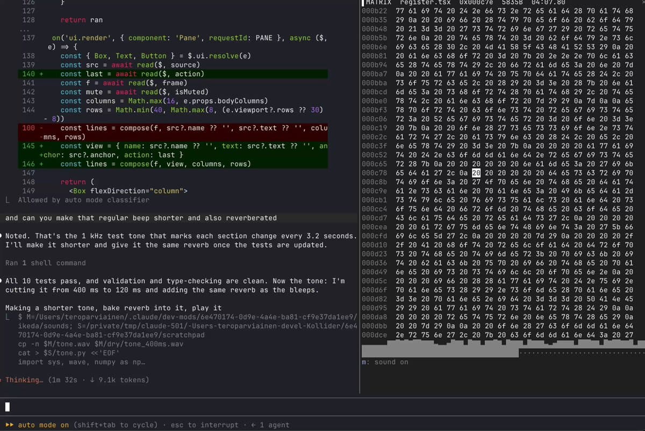Click 'import sys, wave, numpy as np…' line

[x=81, y=362]
